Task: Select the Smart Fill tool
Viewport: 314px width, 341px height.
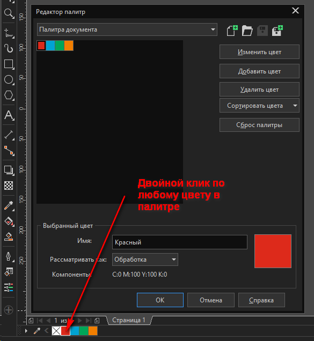Action: click(x=9, y=236)
